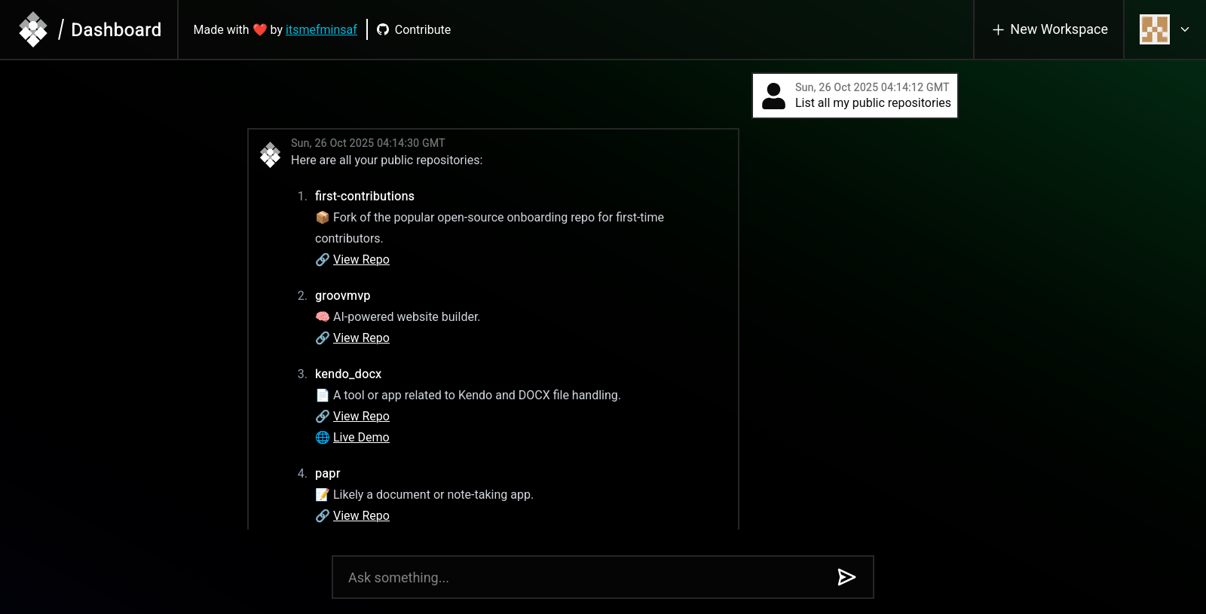Click the user silhouette icon in message bubble
Viewport: 1206px width, 614px height.
773,96
